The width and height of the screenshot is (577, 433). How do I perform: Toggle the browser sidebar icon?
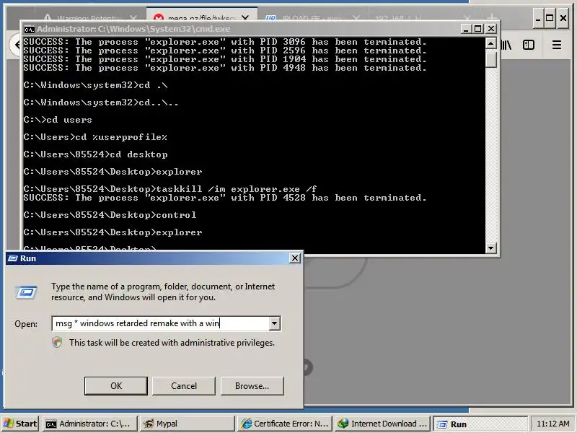529,45
